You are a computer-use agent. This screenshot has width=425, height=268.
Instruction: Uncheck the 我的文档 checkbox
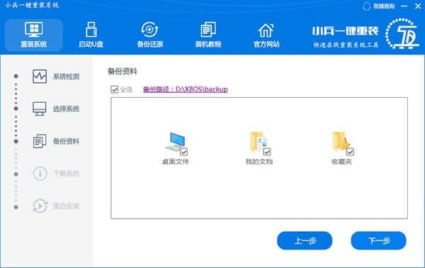(267, 152)
